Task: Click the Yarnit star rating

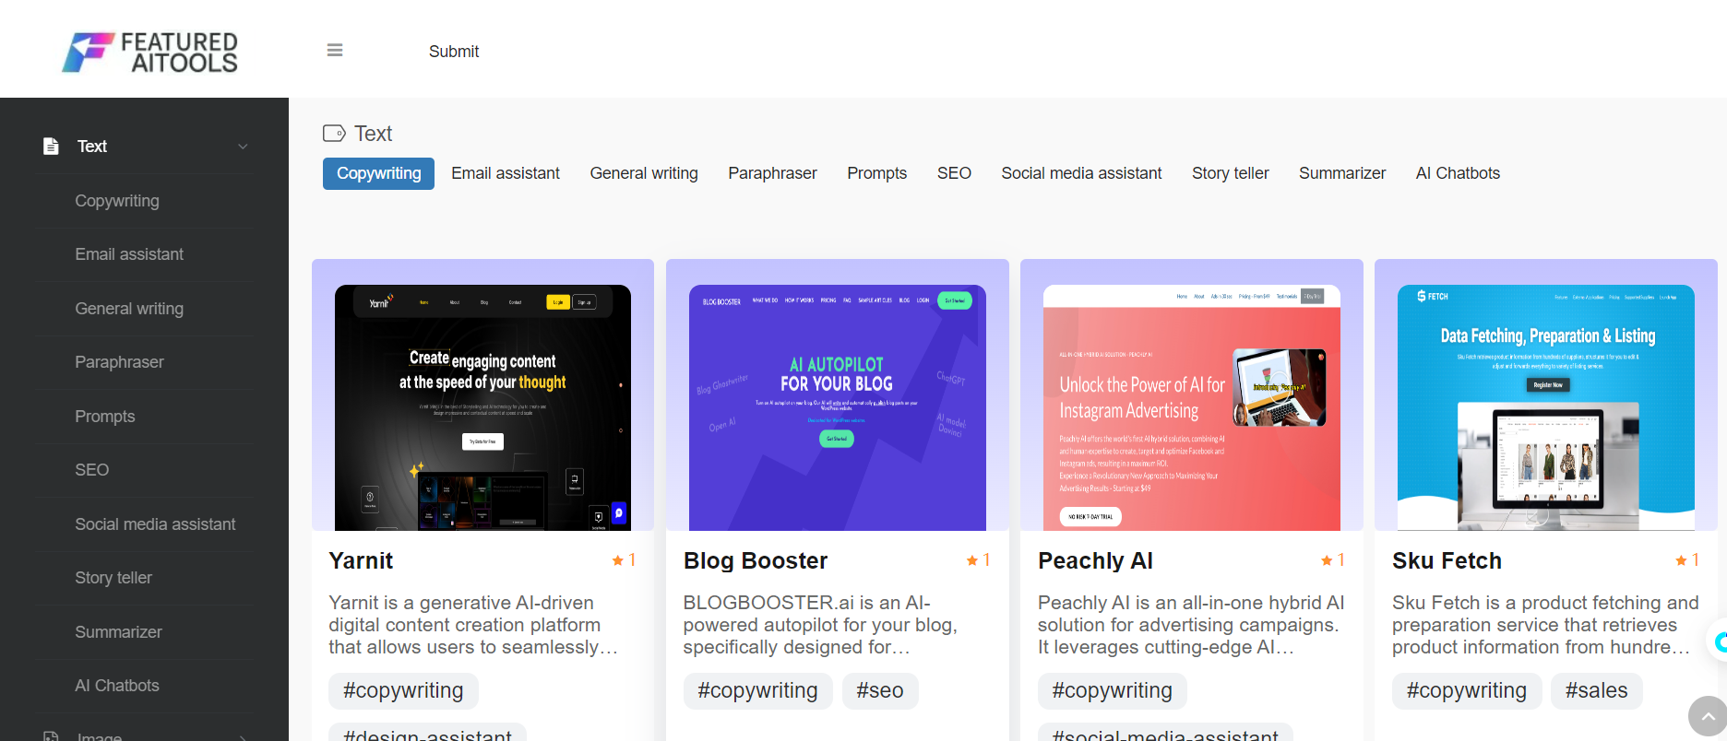Action: click(x=625, y=559)
